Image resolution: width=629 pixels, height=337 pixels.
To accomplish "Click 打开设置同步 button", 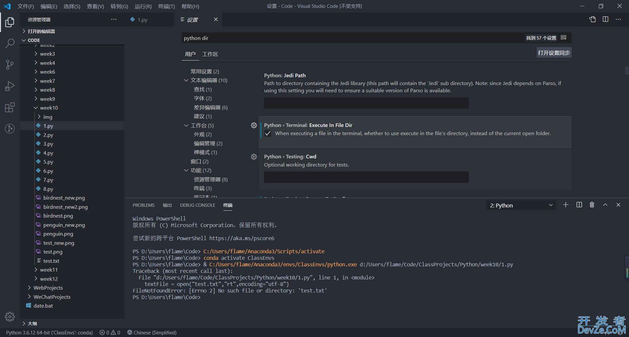I will (x=554, y=53).
